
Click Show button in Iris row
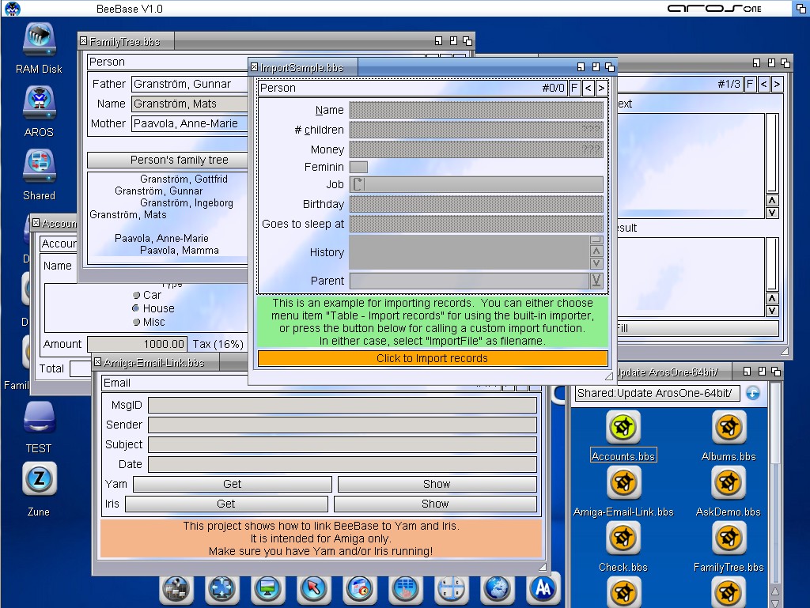tap(434, 504)
